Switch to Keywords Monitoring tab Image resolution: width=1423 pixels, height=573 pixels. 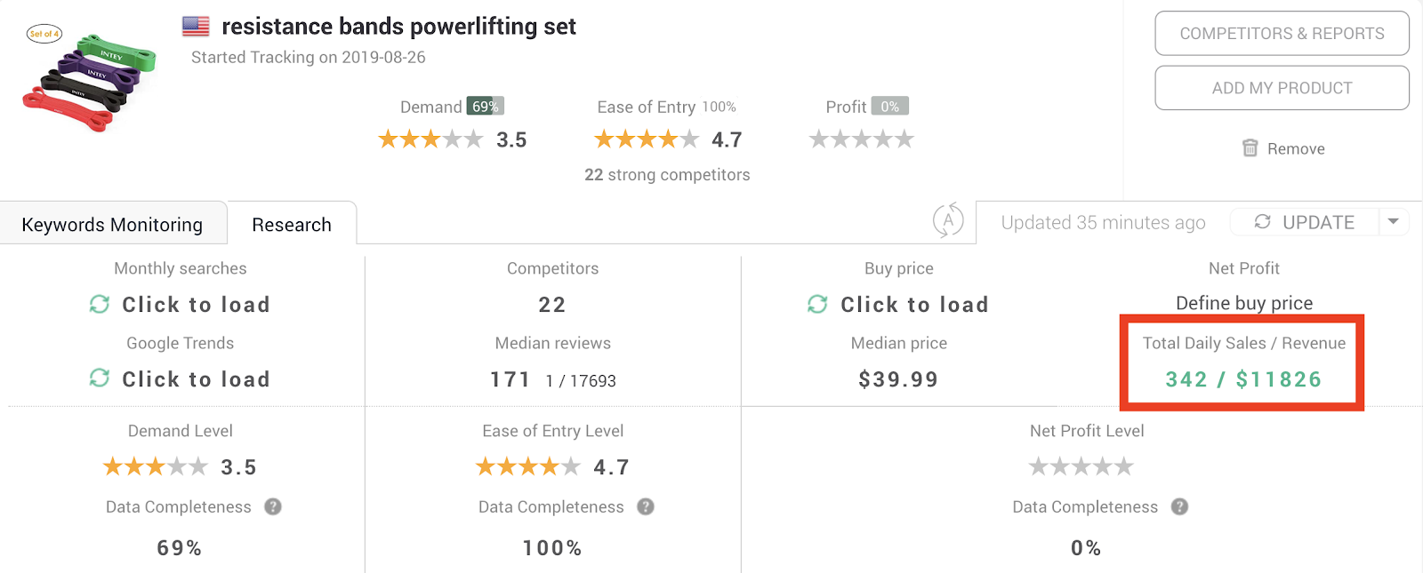(112, 225)
